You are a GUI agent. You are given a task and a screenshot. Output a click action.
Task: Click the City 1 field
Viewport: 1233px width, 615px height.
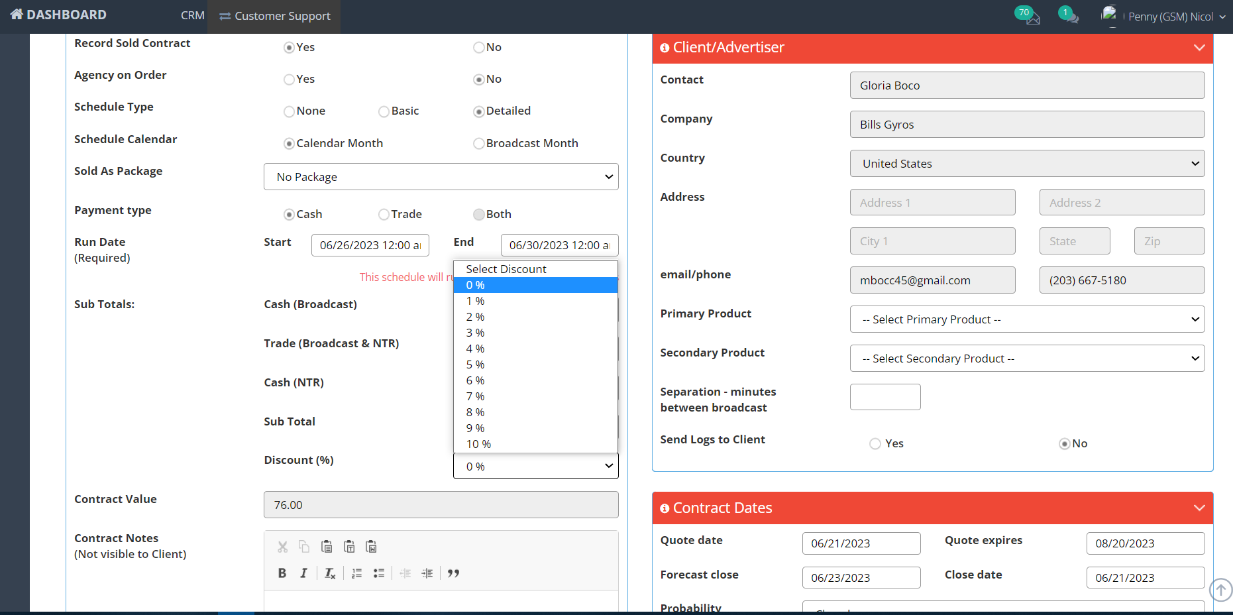tap(933, 241)
